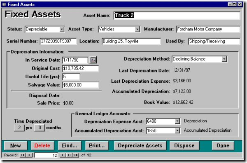Expand the Status dropdown

point(62,29)
